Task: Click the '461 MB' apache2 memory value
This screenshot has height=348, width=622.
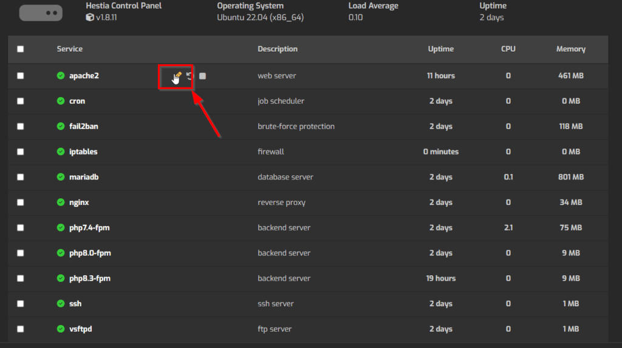Action: pyautogui.click(x=571, y=76)
